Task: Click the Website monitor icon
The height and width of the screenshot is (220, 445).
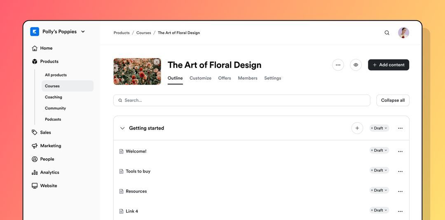Action: [35, 186]
